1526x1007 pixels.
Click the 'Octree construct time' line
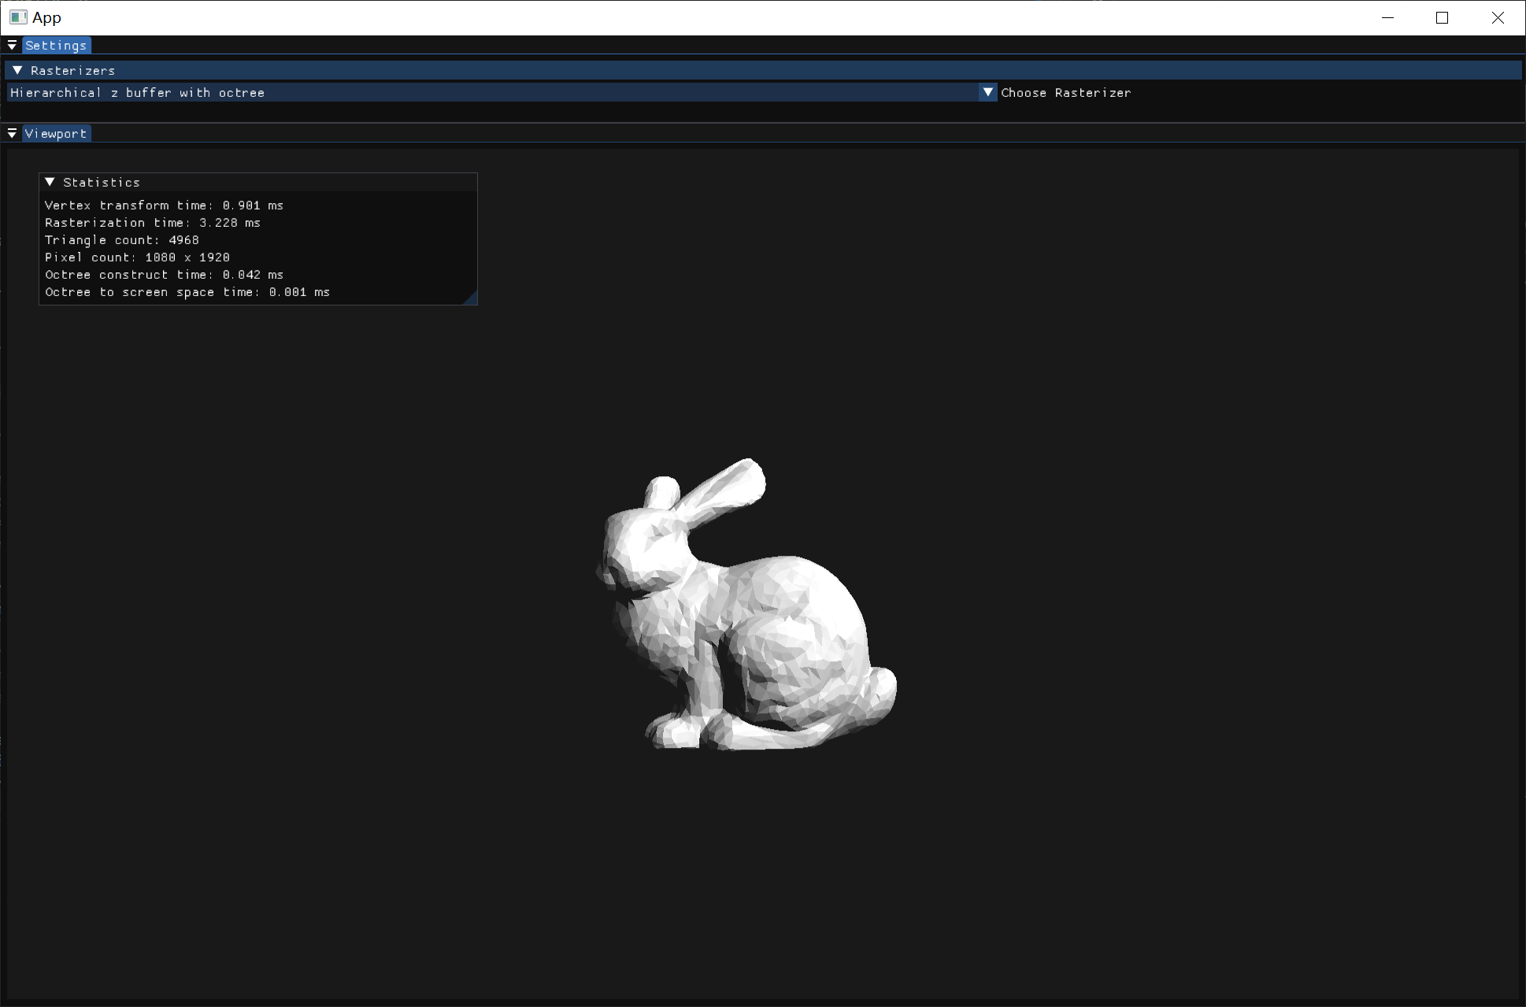(164, 275)
